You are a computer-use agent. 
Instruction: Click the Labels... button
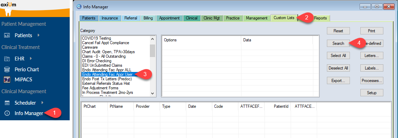pos(372,68)
